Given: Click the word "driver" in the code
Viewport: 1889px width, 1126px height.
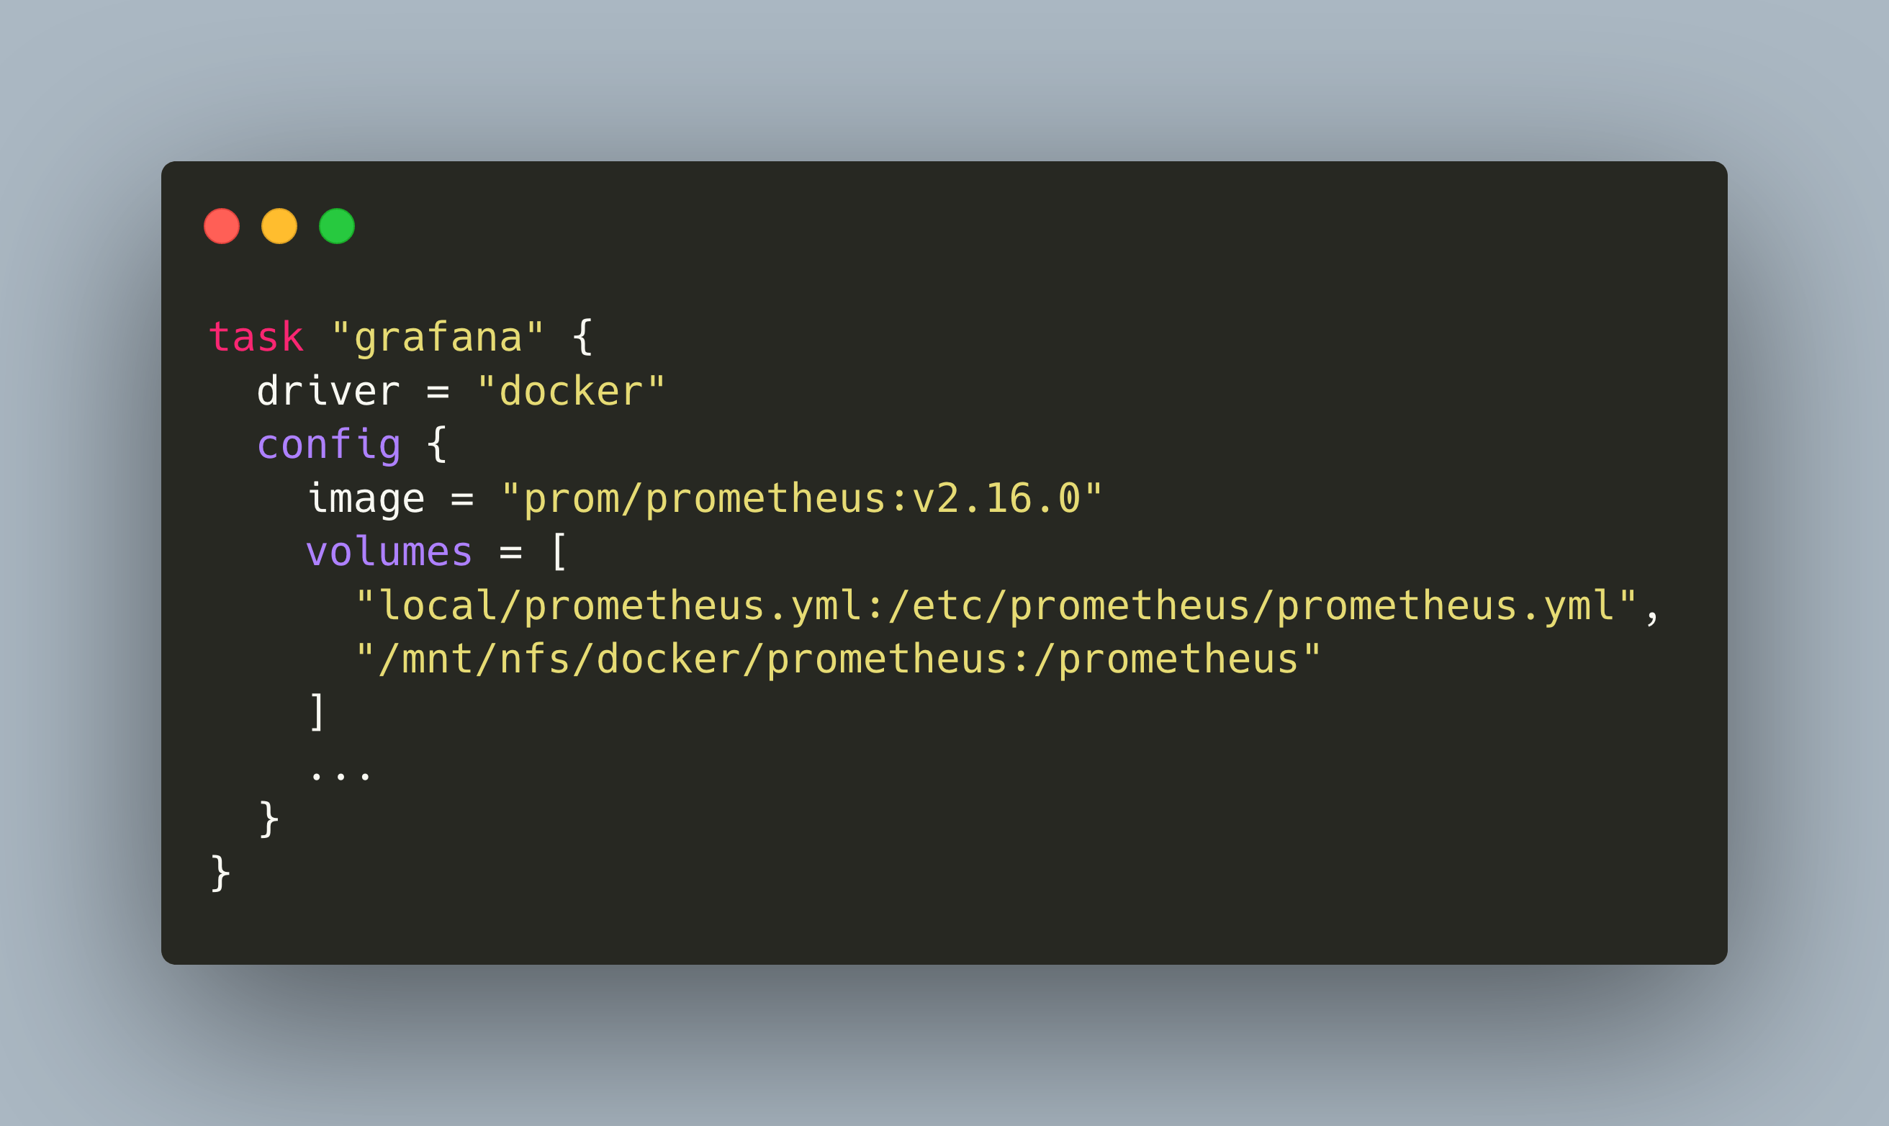Looking at the screenshot, I should [x=328, y=392].
